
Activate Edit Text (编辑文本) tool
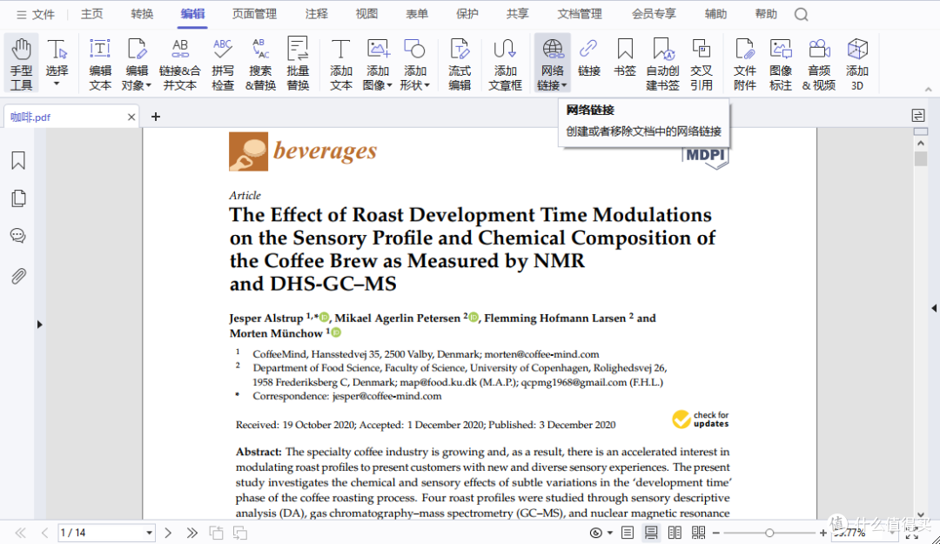(x=100, y=64)
